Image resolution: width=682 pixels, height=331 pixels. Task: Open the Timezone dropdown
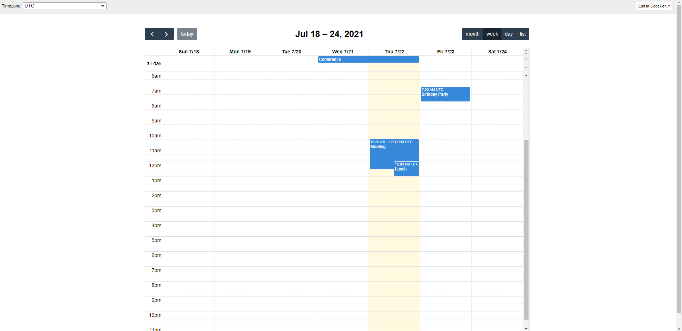point(64,6)
